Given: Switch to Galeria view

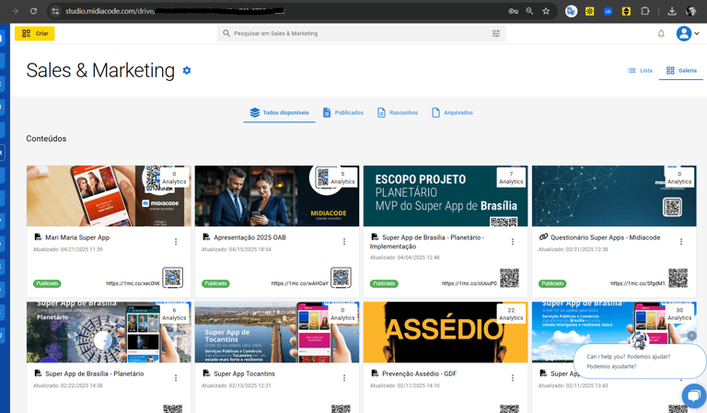Looking at the screenshot, I should tap(681, 70).
